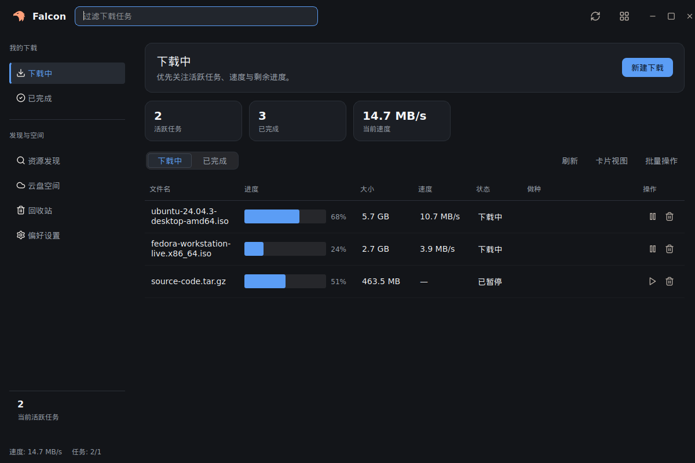Image resolution: width=695 pixels, height=463 pixels.
Task: Go to 已完成 in the sidebar
Action: [67, 98]
